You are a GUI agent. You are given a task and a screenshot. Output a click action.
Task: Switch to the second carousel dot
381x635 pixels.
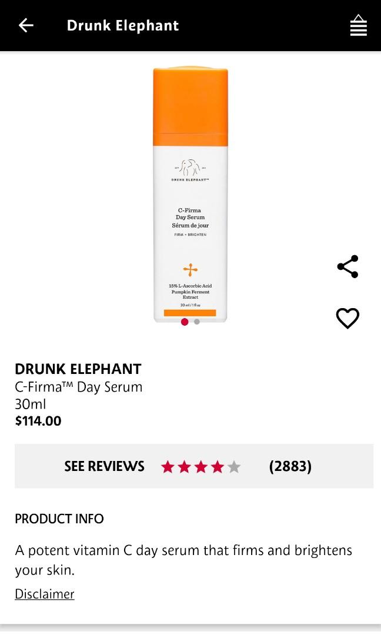tap(196, 322)
